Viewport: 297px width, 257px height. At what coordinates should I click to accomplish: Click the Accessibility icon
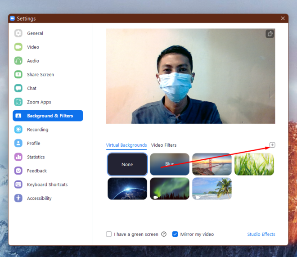[x=18, y=198]
